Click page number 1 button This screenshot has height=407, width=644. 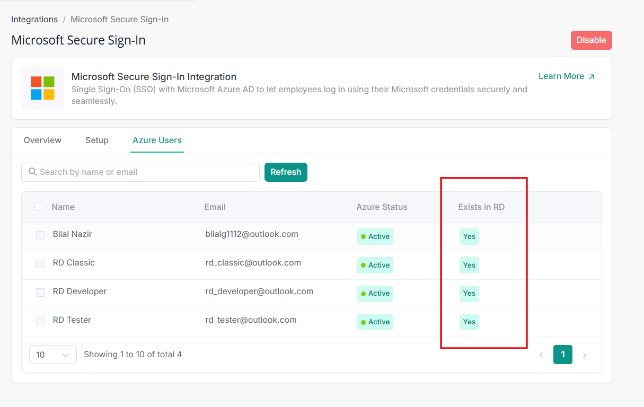(562, 355)
